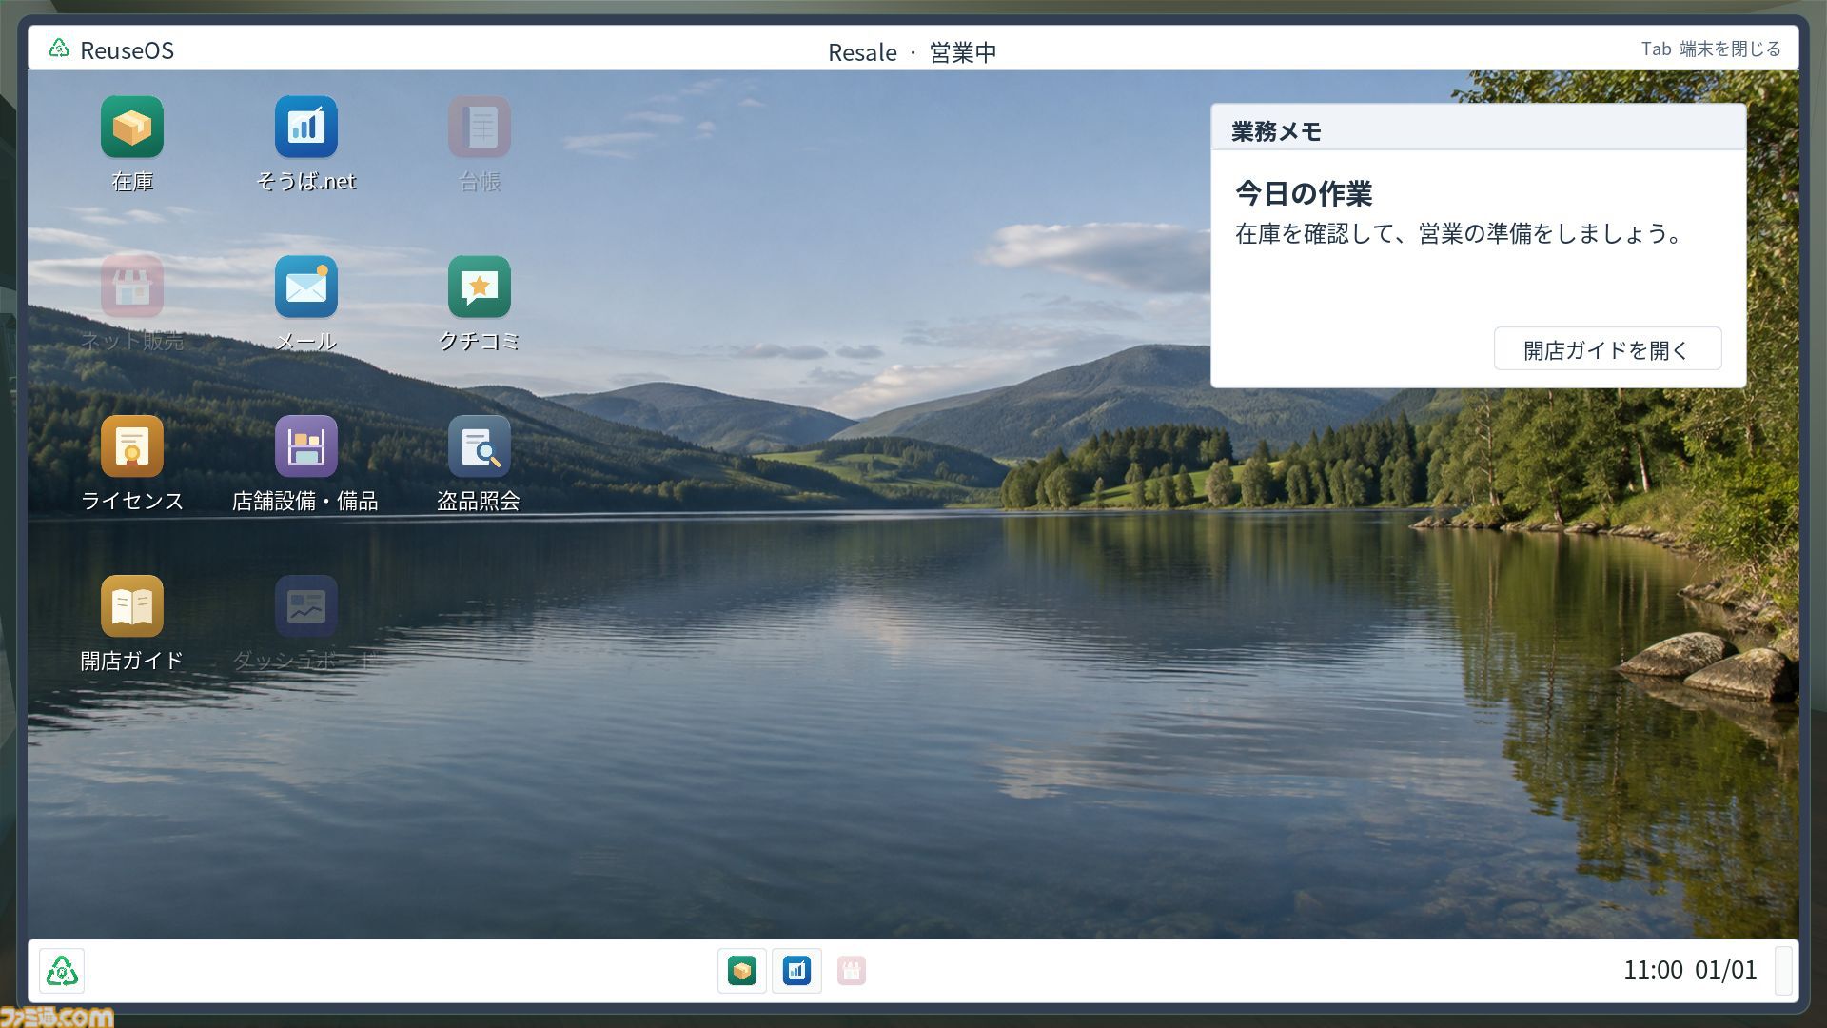1827x1028 pixels.
Task: Open the ライセンス license icon
Action: (x=132, y=446)
